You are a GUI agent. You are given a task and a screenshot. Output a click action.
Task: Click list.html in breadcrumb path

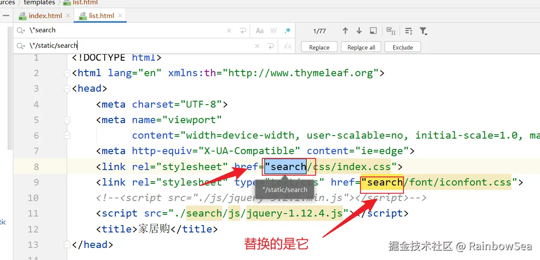point(85,3)
